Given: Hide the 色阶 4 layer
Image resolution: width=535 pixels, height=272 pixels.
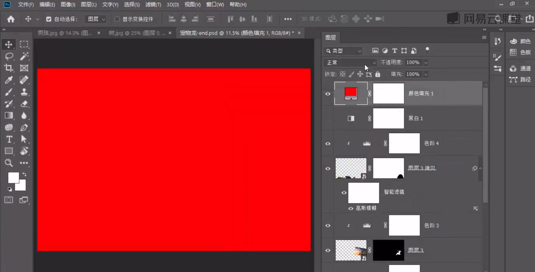Looking at the screenshot, I should click(328, 143).
